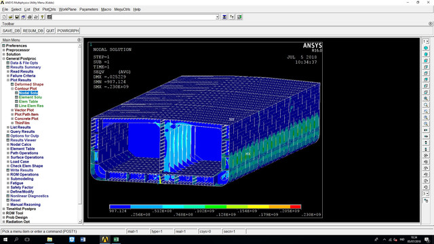Expand the Preprocessor node
The image size is (434, 244).
click(x=4, y=50)
